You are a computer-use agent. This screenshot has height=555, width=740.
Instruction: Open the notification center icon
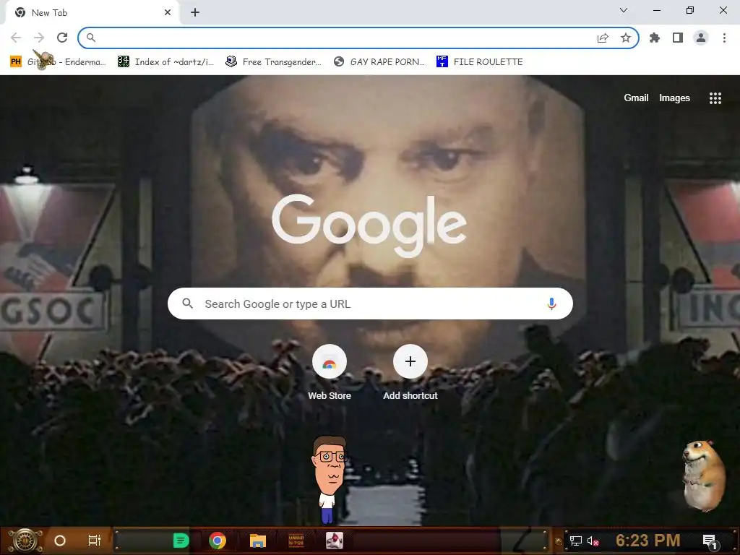(710, 541)
